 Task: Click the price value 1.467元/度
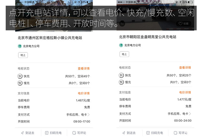[83, 100]
